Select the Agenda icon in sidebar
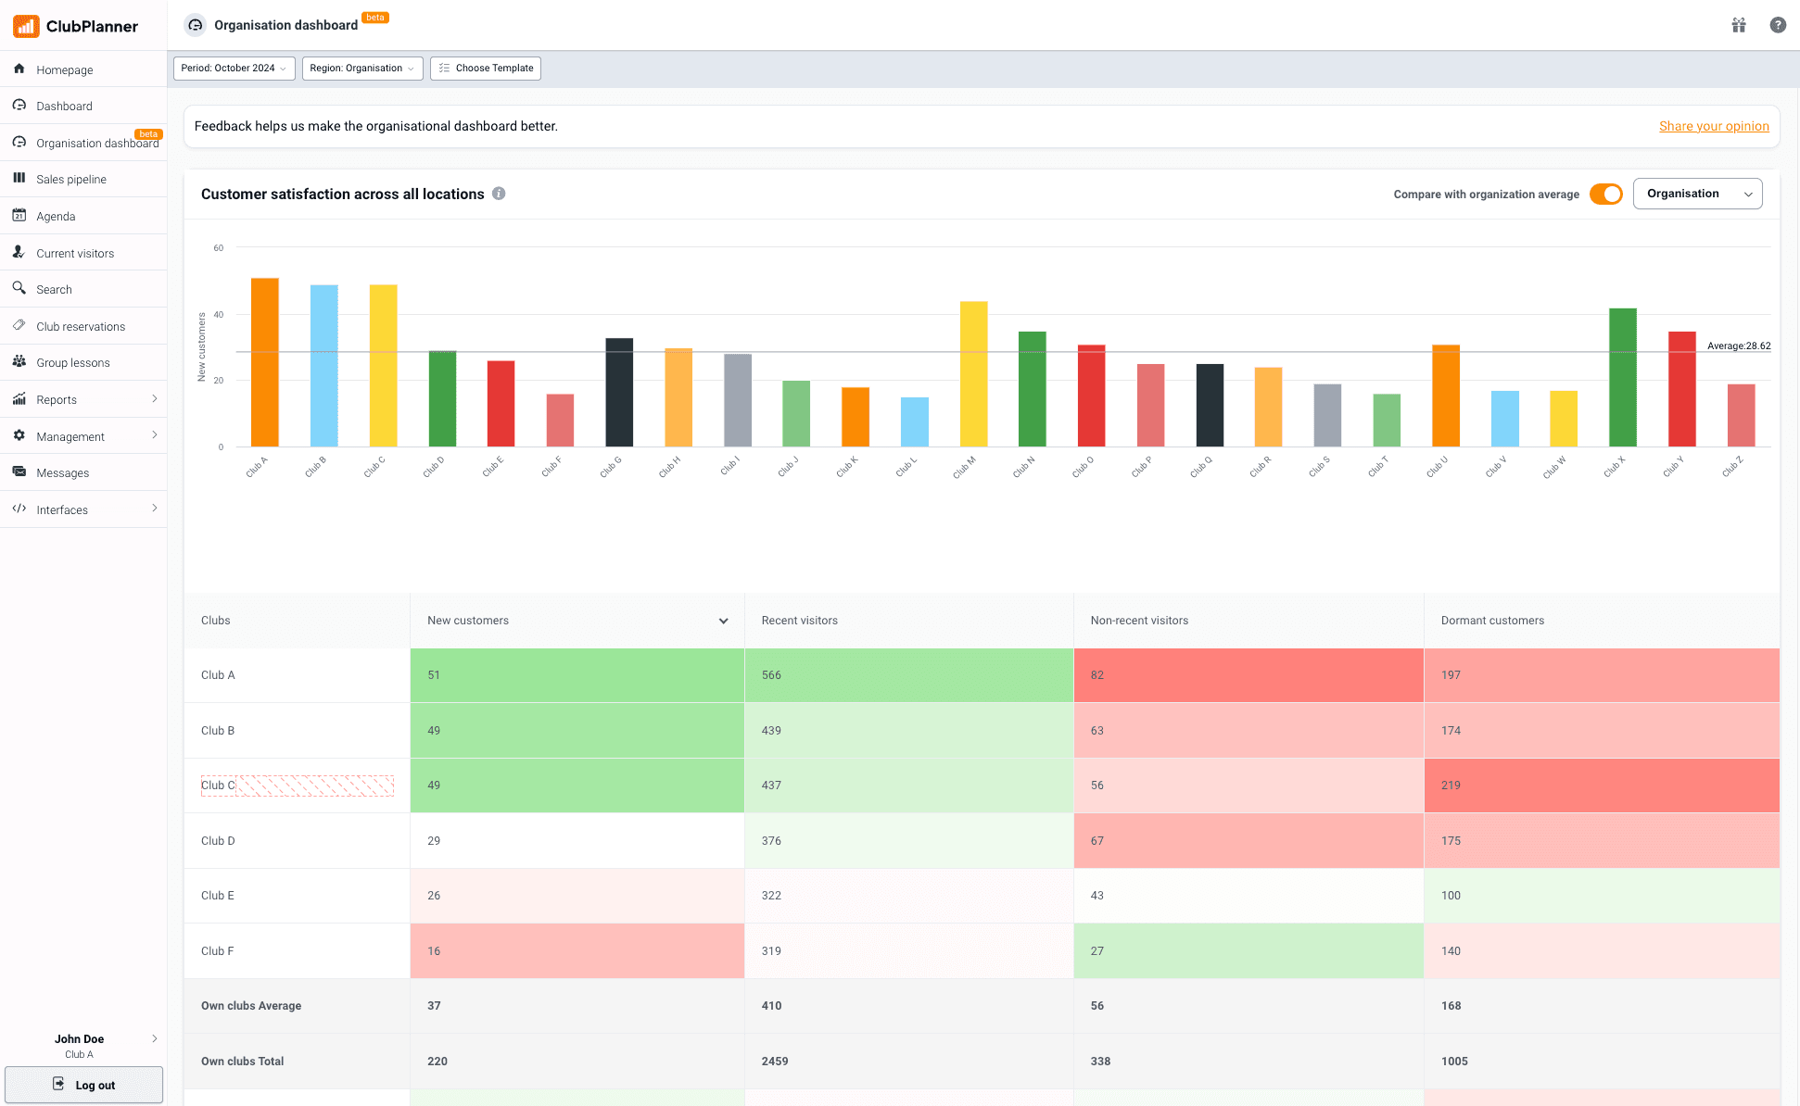This screenshot has height=1106, width=1800. pos(19,216)
